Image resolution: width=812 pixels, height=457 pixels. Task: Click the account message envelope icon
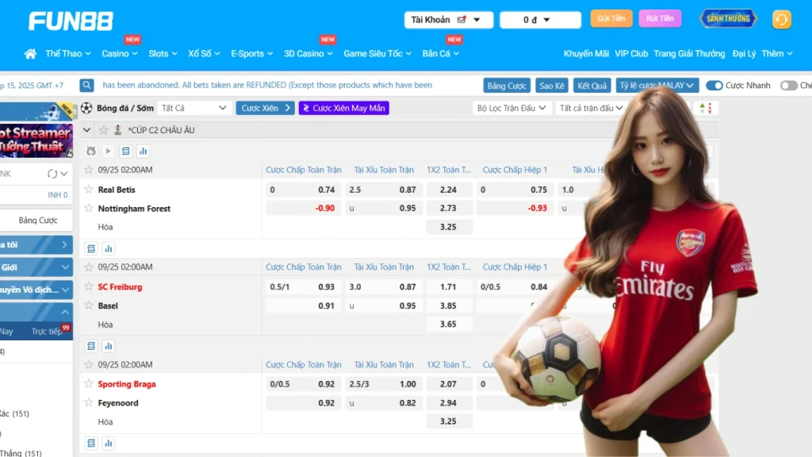tap(462, 20)
